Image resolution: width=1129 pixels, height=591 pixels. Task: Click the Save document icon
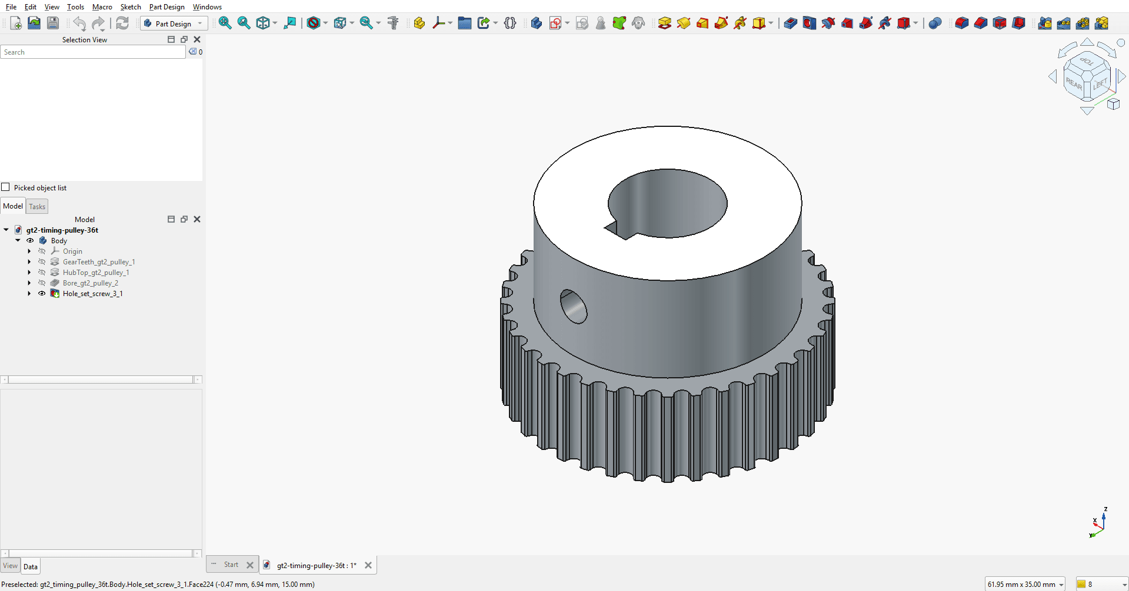(x=53, y=23)
